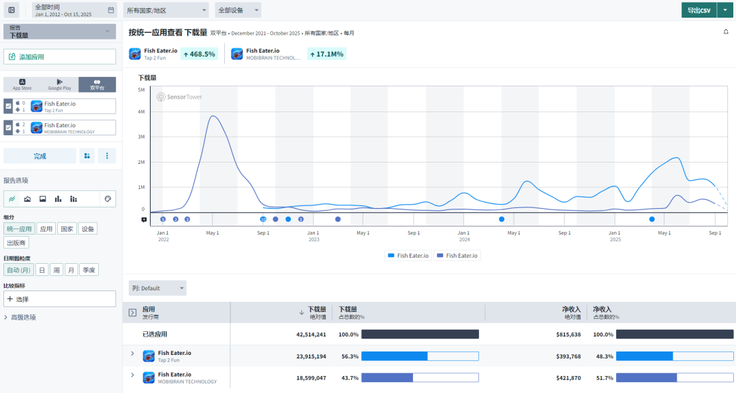Click the 比较指标 选择 field
This screenshot has width=736, height=393.
click(59, 298)
